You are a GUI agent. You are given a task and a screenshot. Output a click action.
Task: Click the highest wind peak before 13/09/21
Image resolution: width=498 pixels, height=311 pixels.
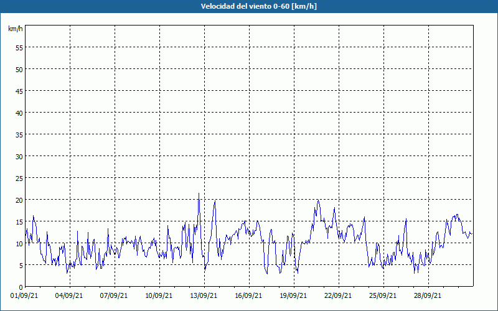coord(199,193)
